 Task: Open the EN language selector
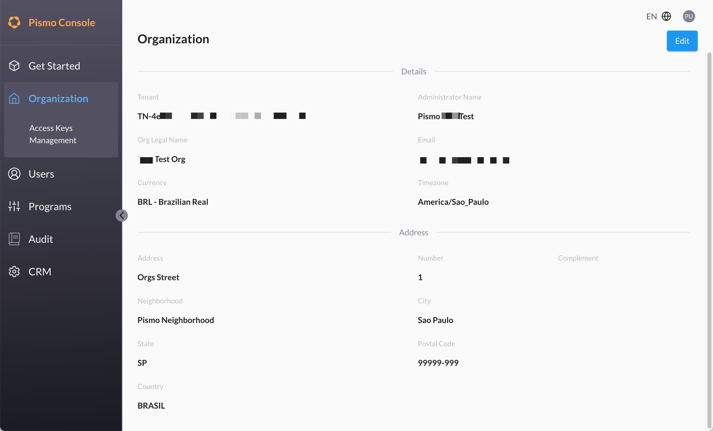(651, 17)
